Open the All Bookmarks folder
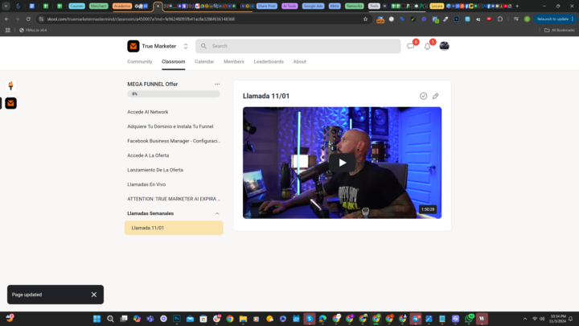The image size is (579, 326). tap(560, 31)
